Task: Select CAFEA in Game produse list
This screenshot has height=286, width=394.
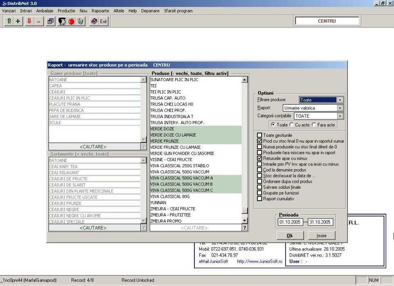Action: coord(95,86)
